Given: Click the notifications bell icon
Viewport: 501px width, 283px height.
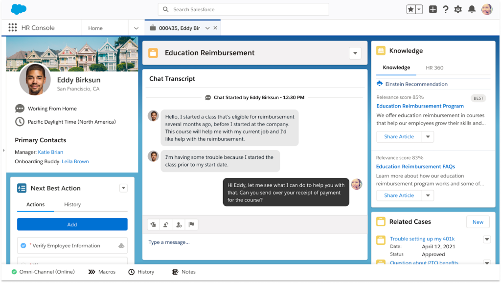Looking at the screenshot, I should 472,9.
